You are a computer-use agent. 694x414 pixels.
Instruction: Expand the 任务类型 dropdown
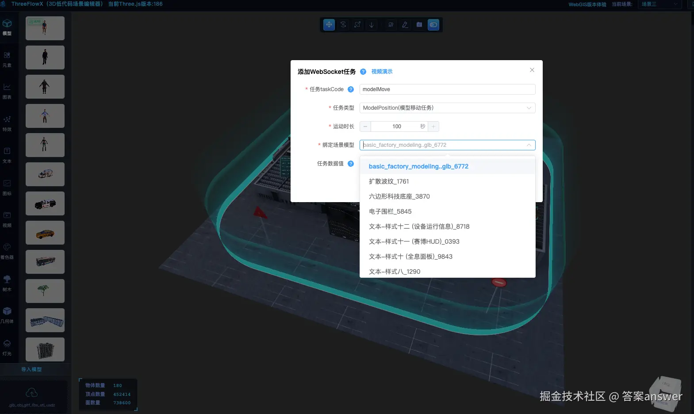(x=448, y=108)
